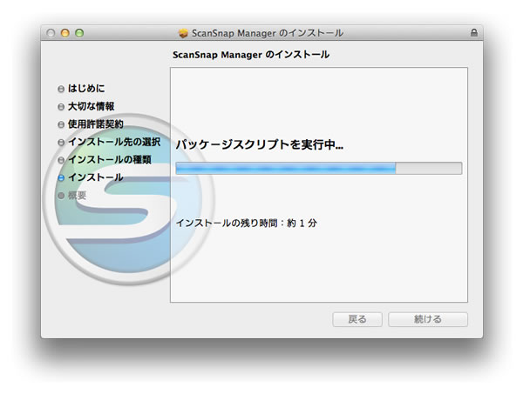This screenshot has height=394, width=523.
Task: Click the ScanSnap Manager のインストール heading
Action: click(251, 55)
